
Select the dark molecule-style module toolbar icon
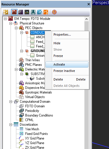(27, 12)
